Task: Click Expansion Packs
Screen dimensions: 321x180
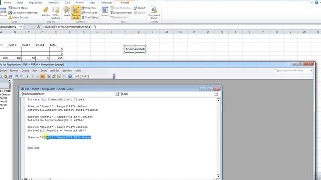Action: 121,13
